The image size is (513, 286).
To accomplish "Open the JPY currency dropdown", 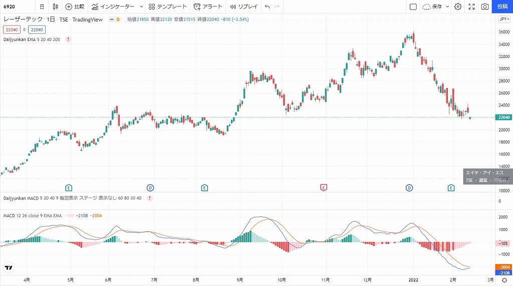I will tap(503, 19).
